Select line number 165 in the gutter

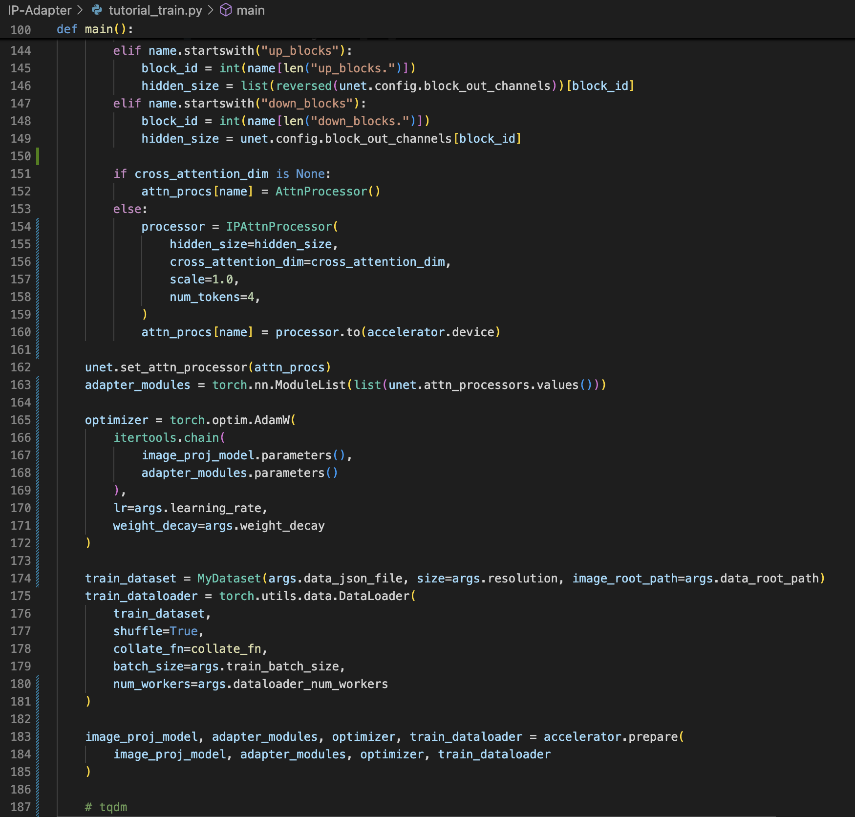(x=21, y=420)
